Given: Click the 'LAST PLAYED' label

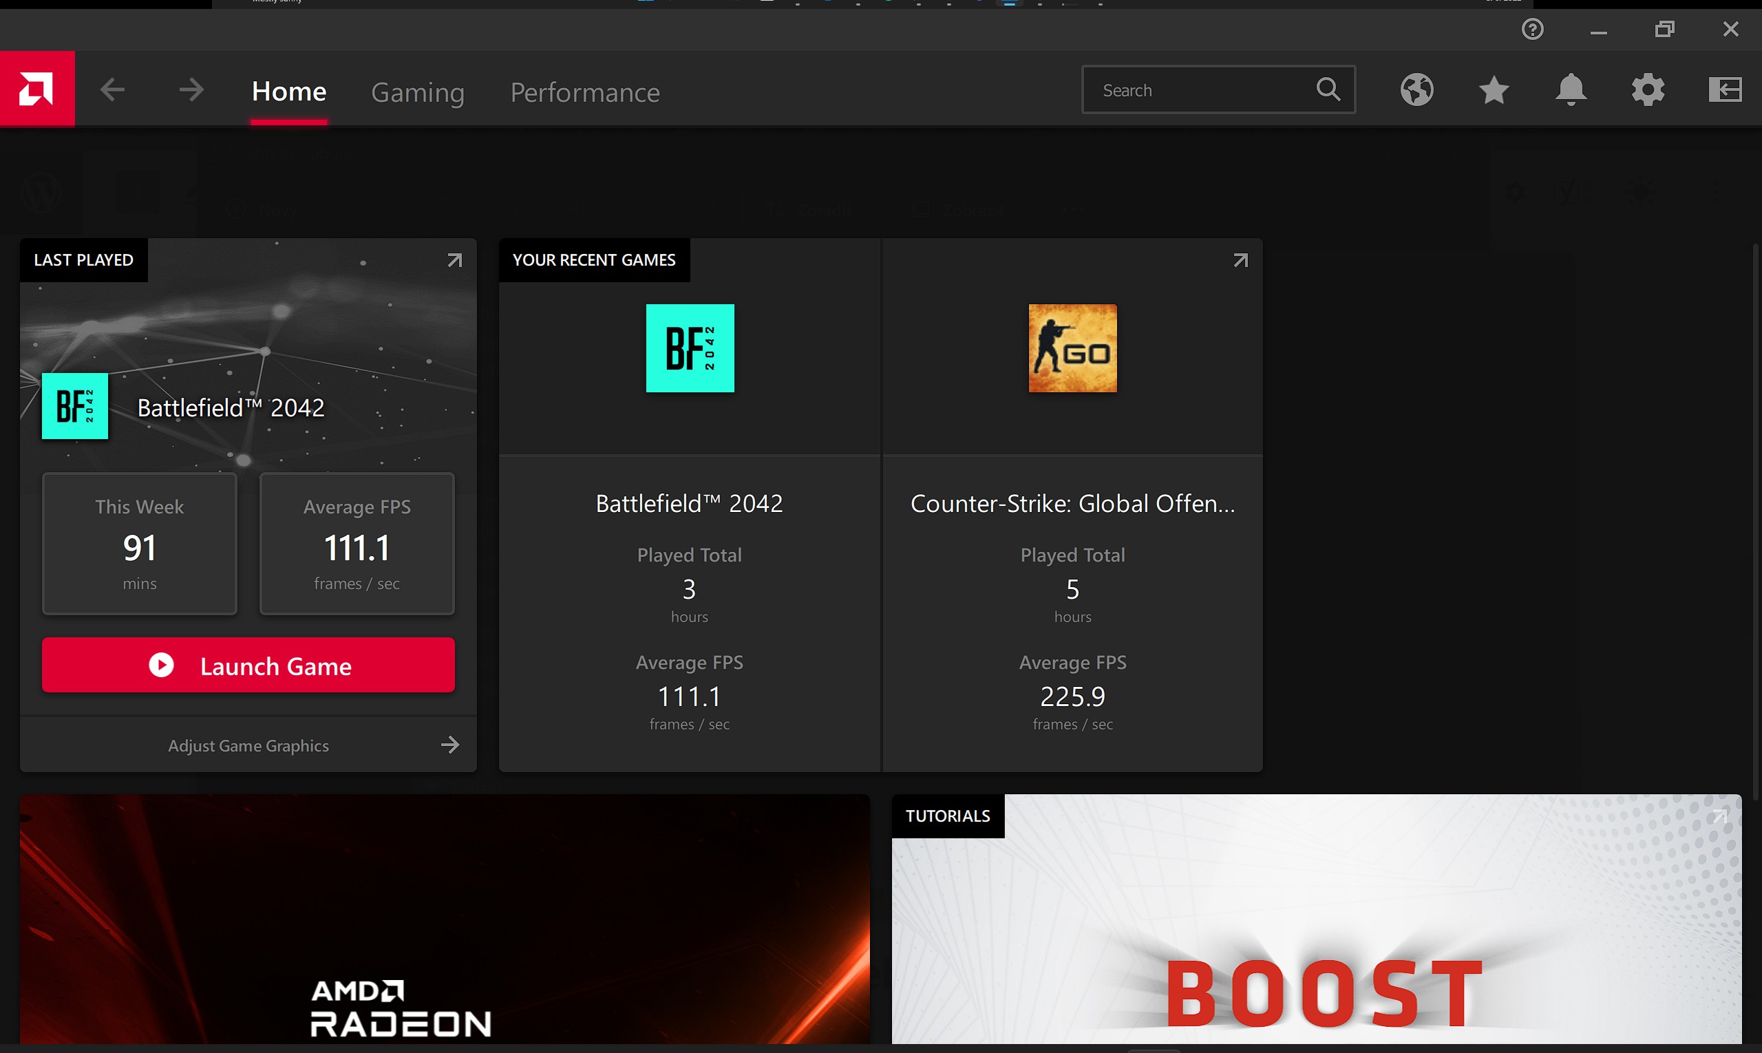Looking at the screenshot, I should (x=84, y=259).
